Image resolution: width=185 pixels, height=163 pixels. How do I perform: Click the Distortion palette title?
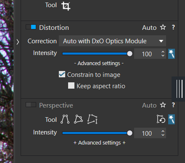(54, 28)
